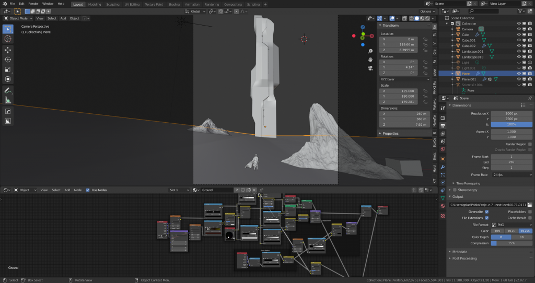Open the Material properties tab icon
This screenshot has height=283, width=535.
[443, 206]
